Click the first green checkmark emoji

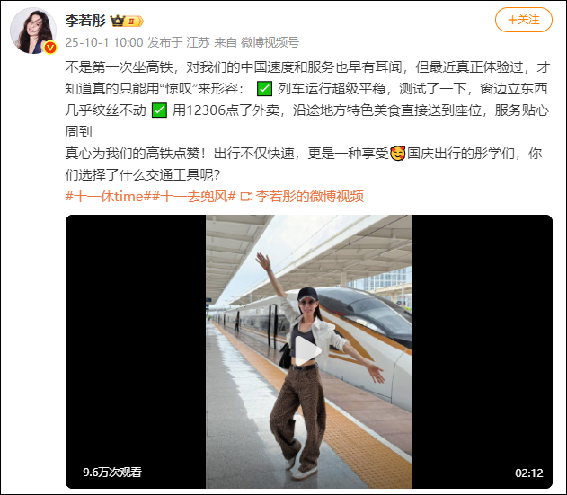(264, 89)
